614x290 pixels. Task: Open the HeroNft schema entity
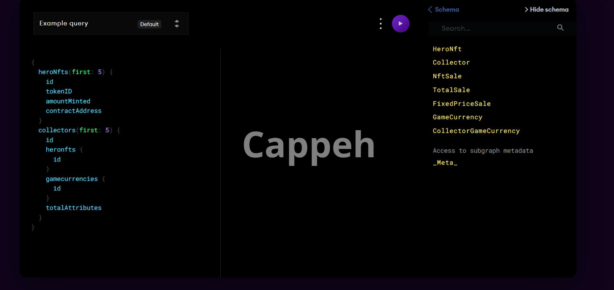[x=447, y=49]
